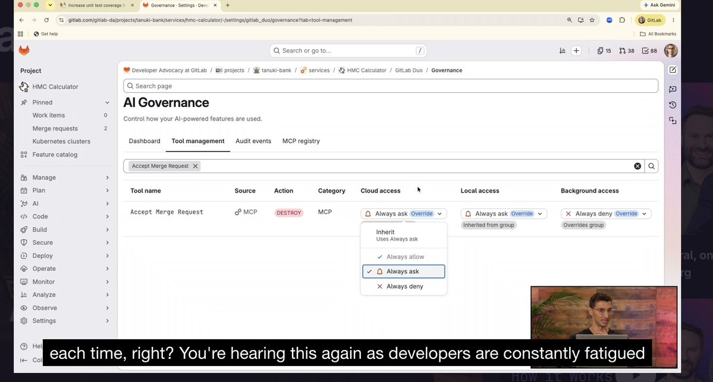Remove the Accept Merge Request filter chip
713x382 pixels.
(195, 166)
